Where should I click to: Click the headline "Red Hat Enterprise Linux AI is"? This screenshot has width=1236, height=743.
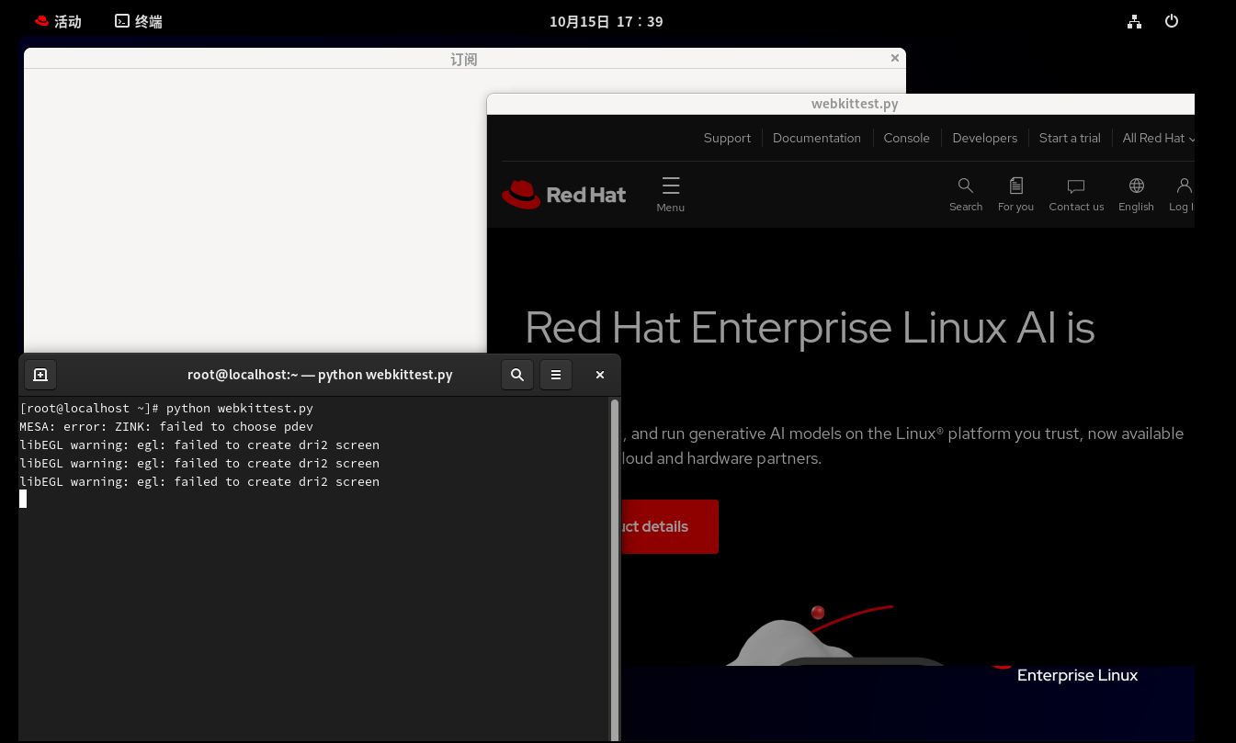tap(810, 328)
